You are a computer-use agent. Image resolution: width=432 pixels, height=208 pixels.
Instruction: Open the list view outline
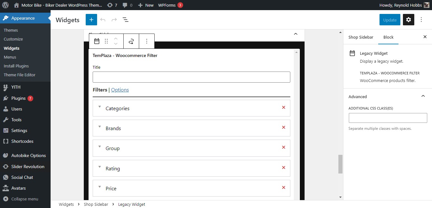126,20
